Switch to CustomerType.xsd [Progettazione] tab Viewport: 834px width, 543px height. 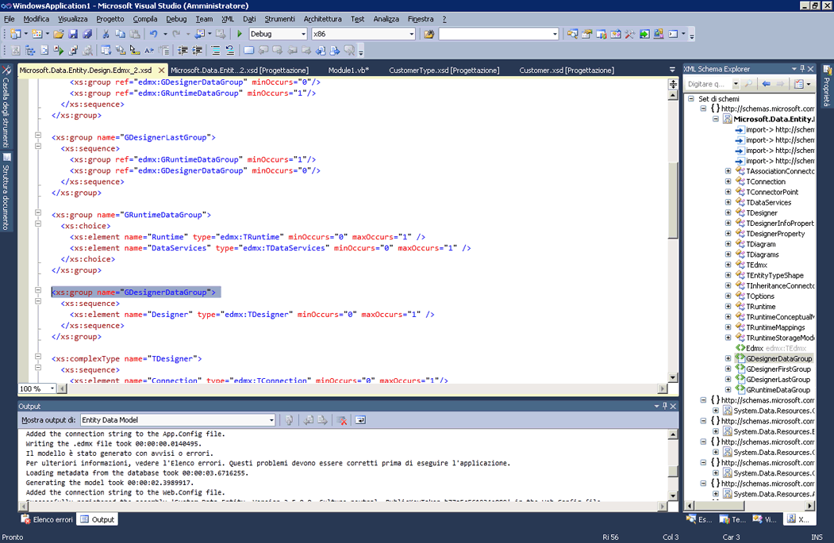[444, 70]
